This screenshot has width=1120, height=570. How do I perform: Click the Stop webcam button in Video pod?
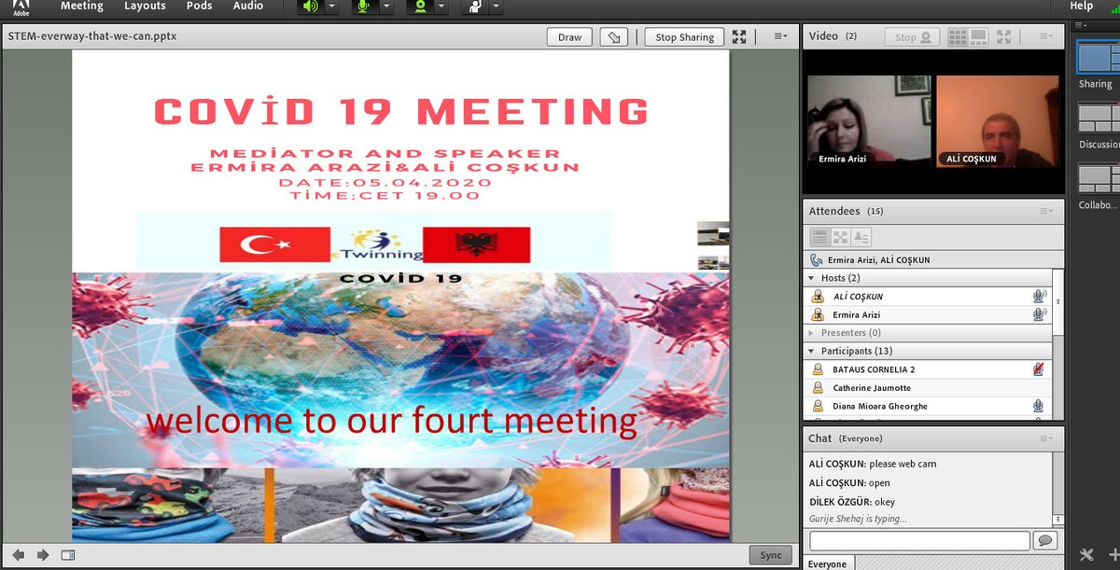coord(912,37)
